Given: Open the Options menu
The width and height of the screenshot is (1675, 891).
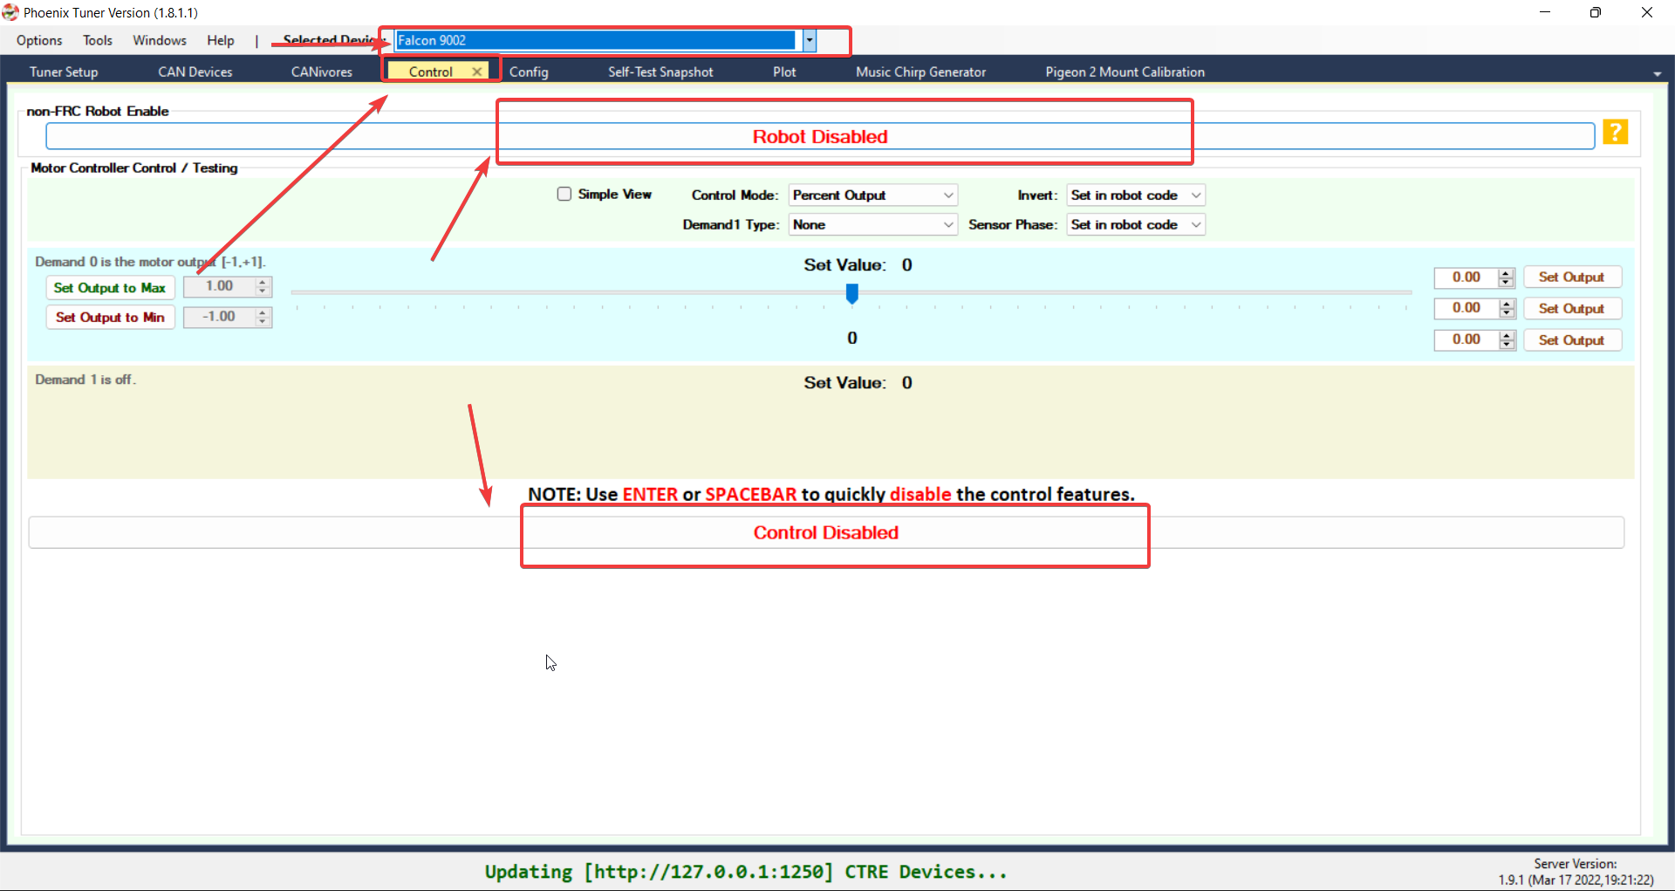Looking at the screenshot, I should 39,40.
